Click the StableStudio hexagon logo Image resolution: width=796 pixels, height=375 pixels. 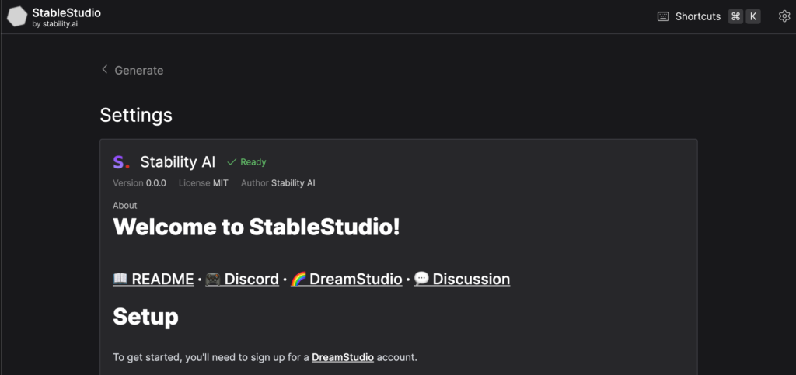pos(17,17)
